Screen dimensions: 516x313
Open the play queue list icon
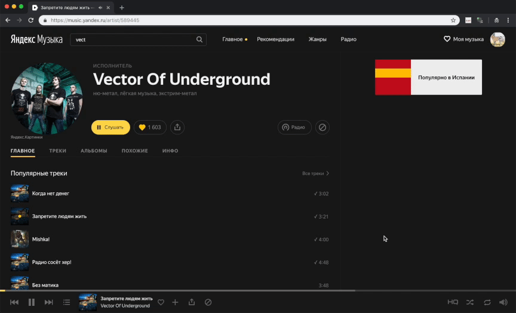pos(66,302)
